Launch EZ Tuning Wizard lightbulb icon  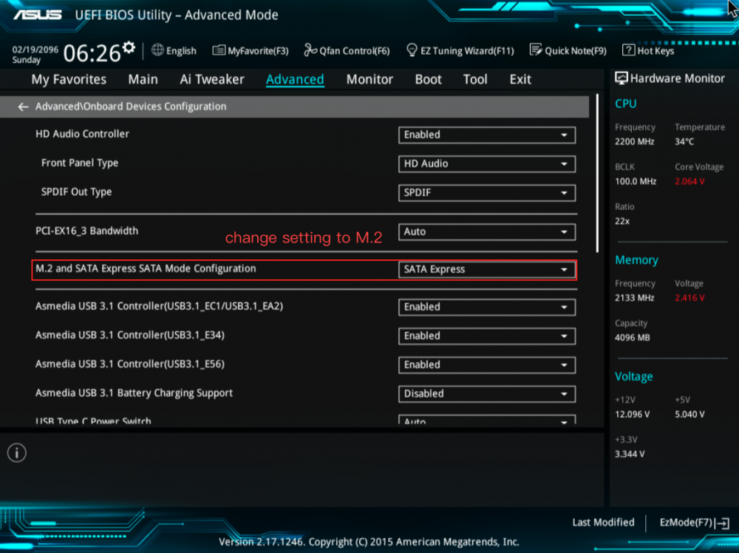click(x=412, y=50)
